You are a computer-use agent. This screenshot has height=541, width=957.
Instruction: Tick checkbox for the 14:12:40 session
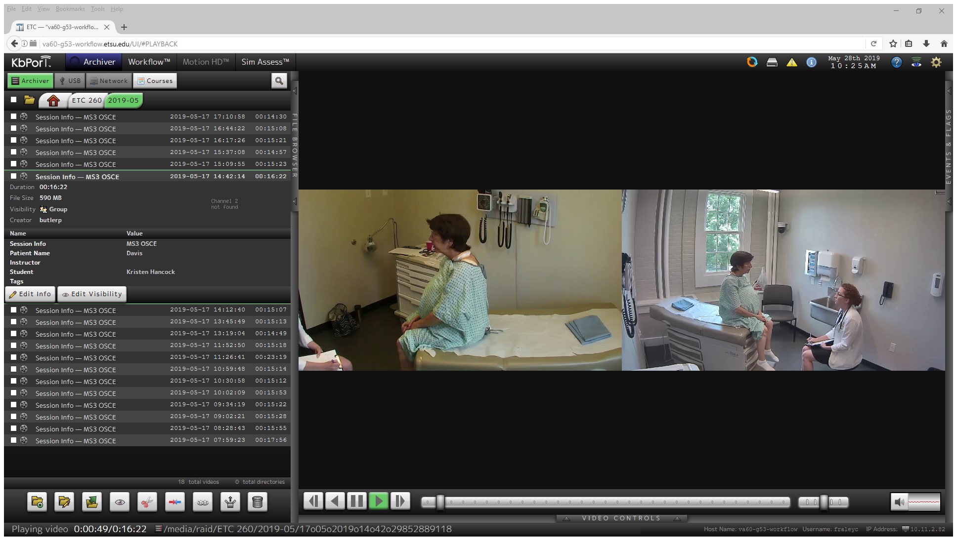click(x=14, y=310)
